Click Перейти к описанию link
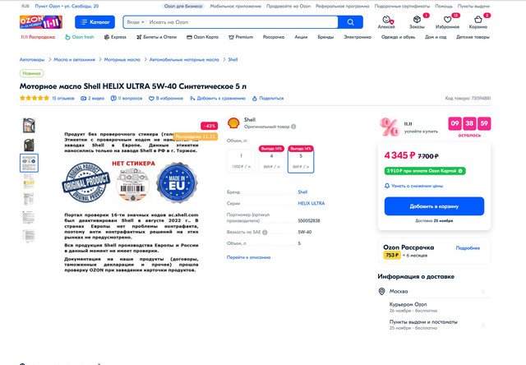The height and width of the screenshot is (365, 526). point(248,257)
